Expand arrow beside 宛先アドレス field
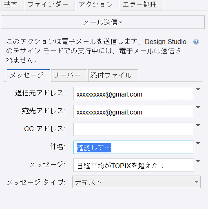Screen dimensions: 208x209 [198, 108]
